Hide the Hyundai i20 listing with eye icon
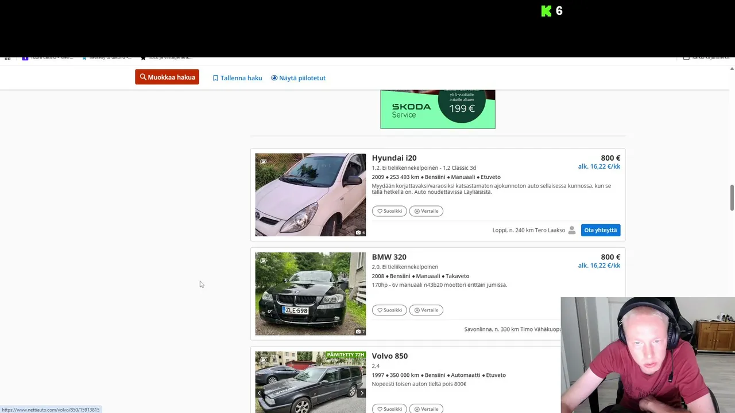Viewport: 735px width, 413px height. point(263,161)
